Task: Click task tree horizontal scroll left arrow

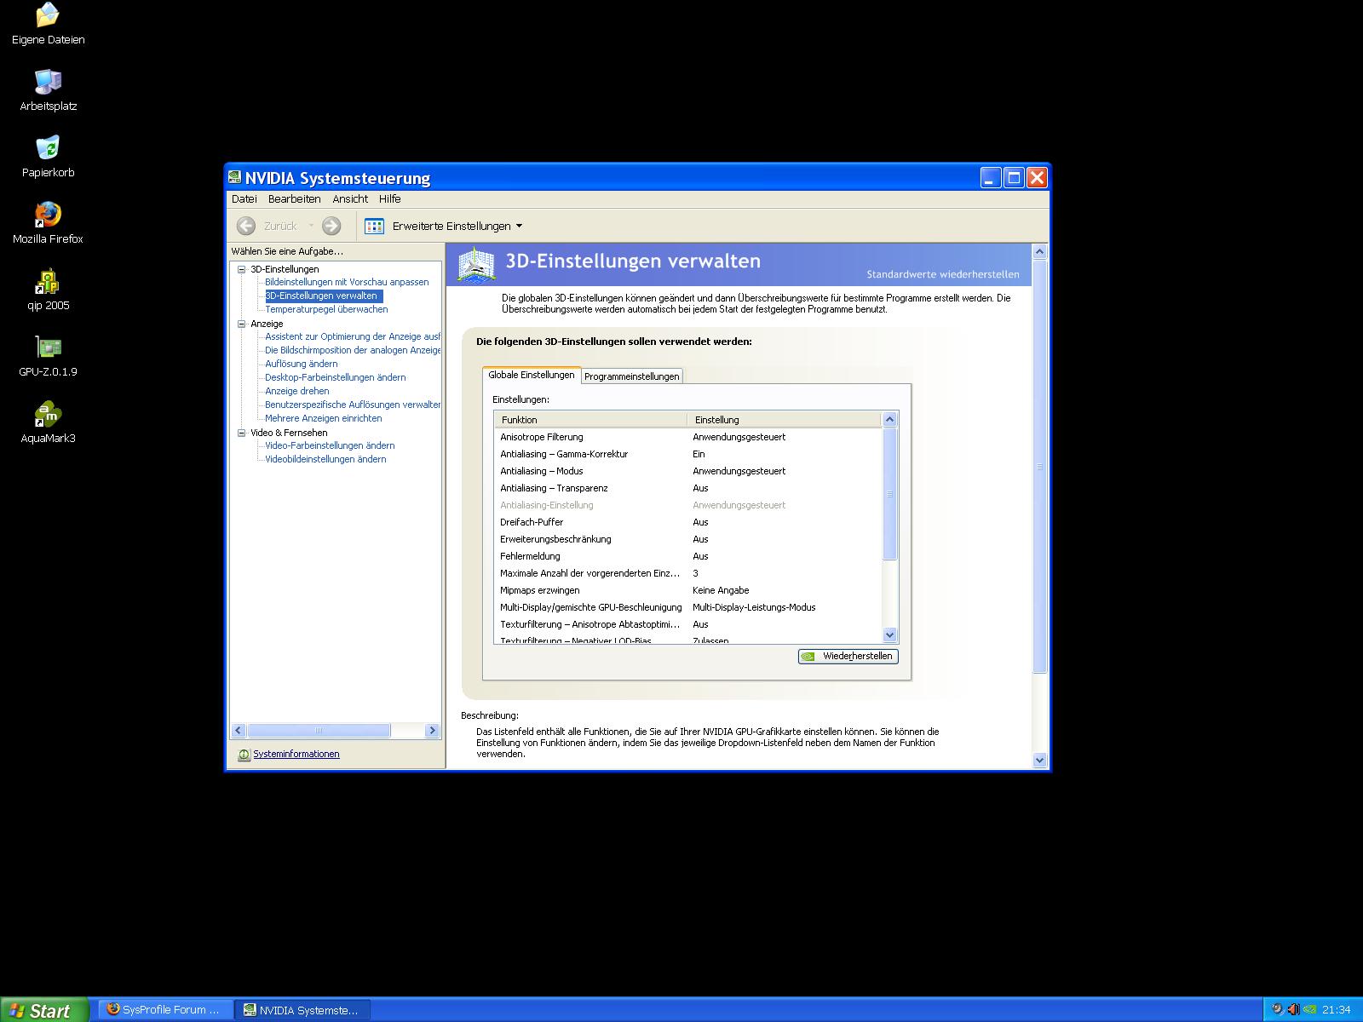Action: click(239, 730)
